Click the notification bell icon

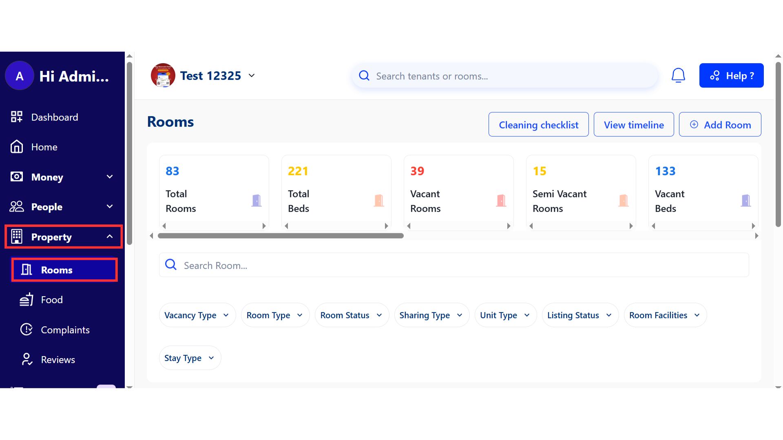[x=678, y=75]
